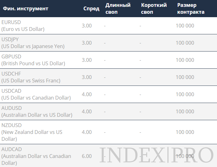Click the Спред column header
This screenshot has height=167, width=217.
(91, 9)
